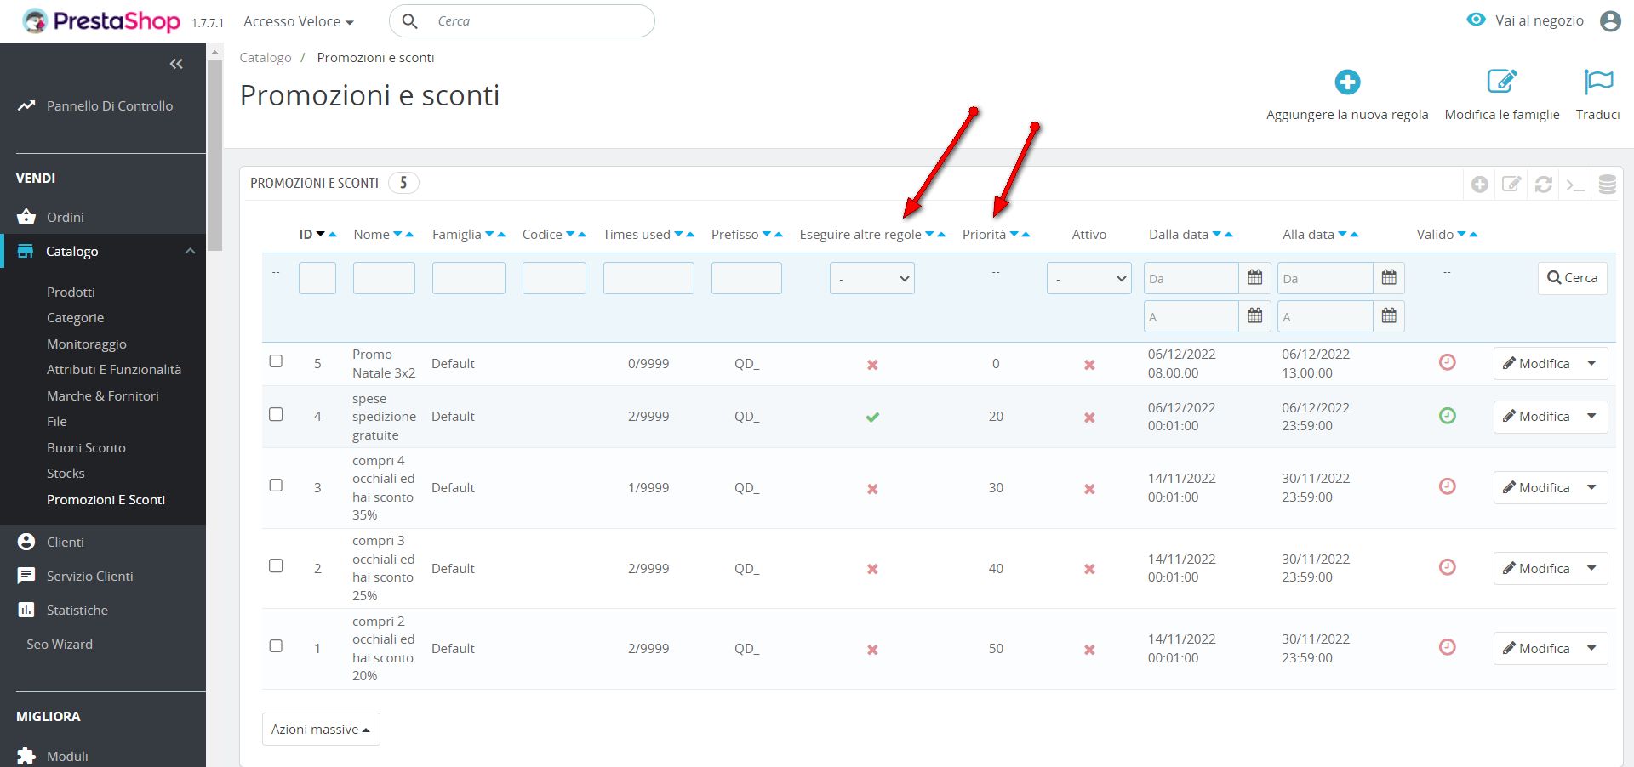Open Buoni Sconto in the sidebar

[x=86, y=447]
